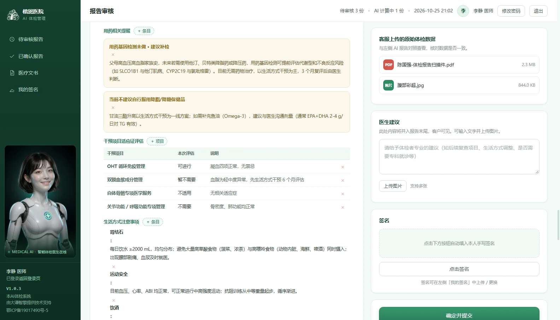This screenshot has width=560, height=320.
Task: Open the file 腹部彩超.jpg
Action: tap(459, 85)
